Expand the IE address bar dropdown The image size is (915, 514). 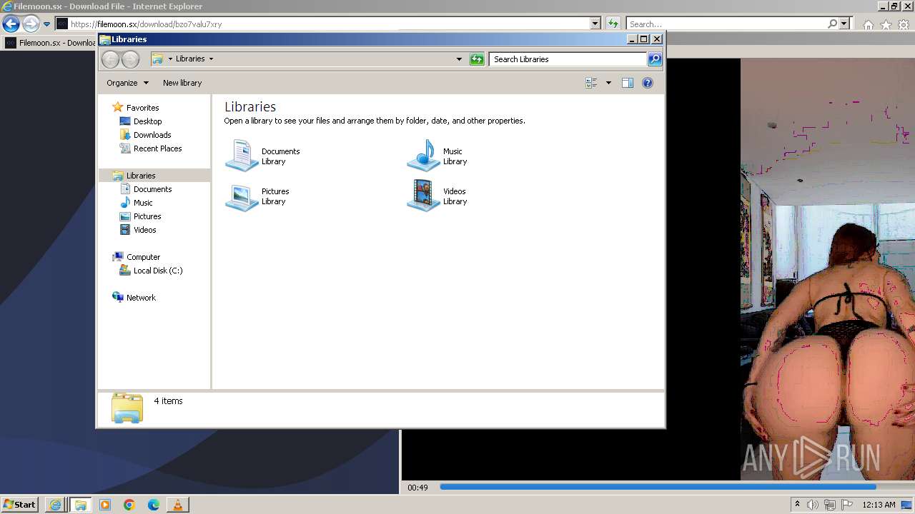(x=595, y=24)
